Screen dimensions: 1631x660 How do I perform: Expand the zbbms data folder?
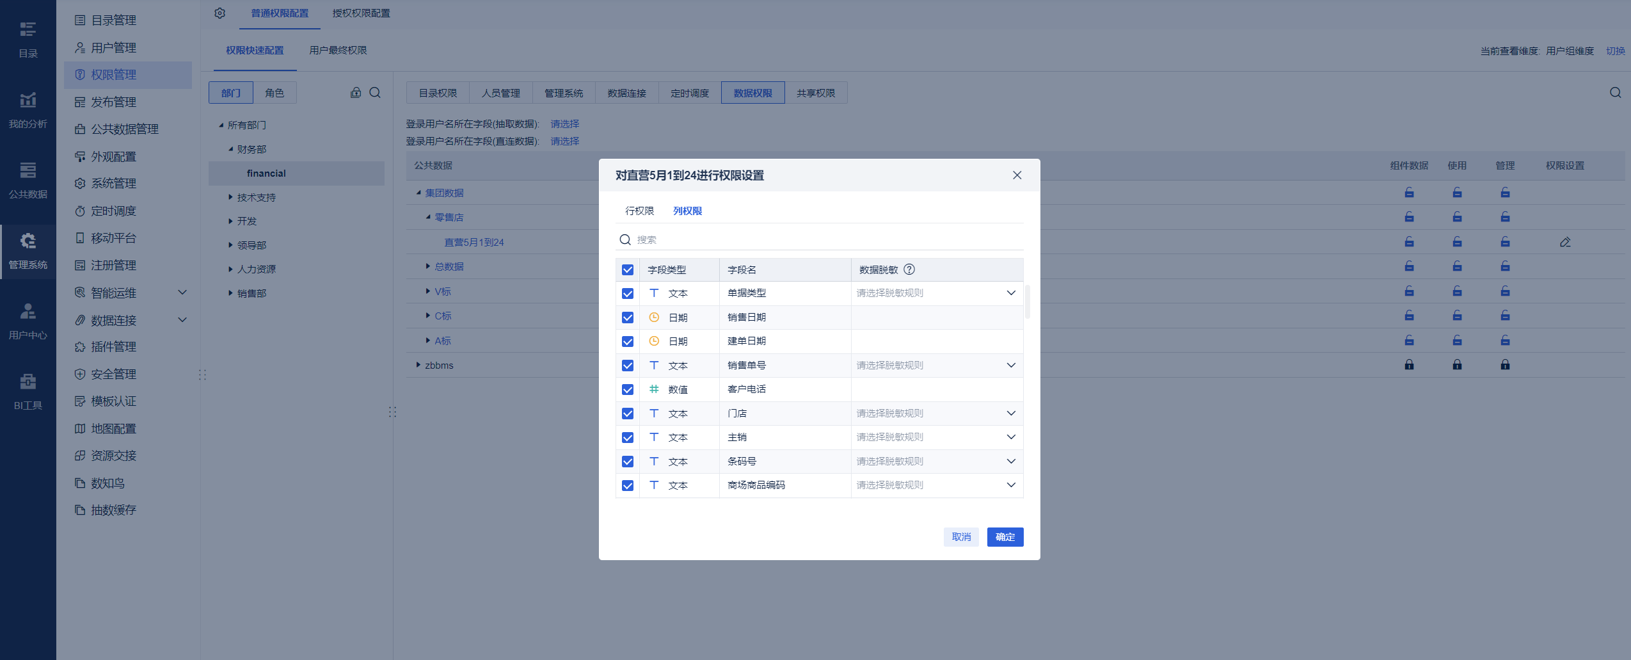click(418, 365)
